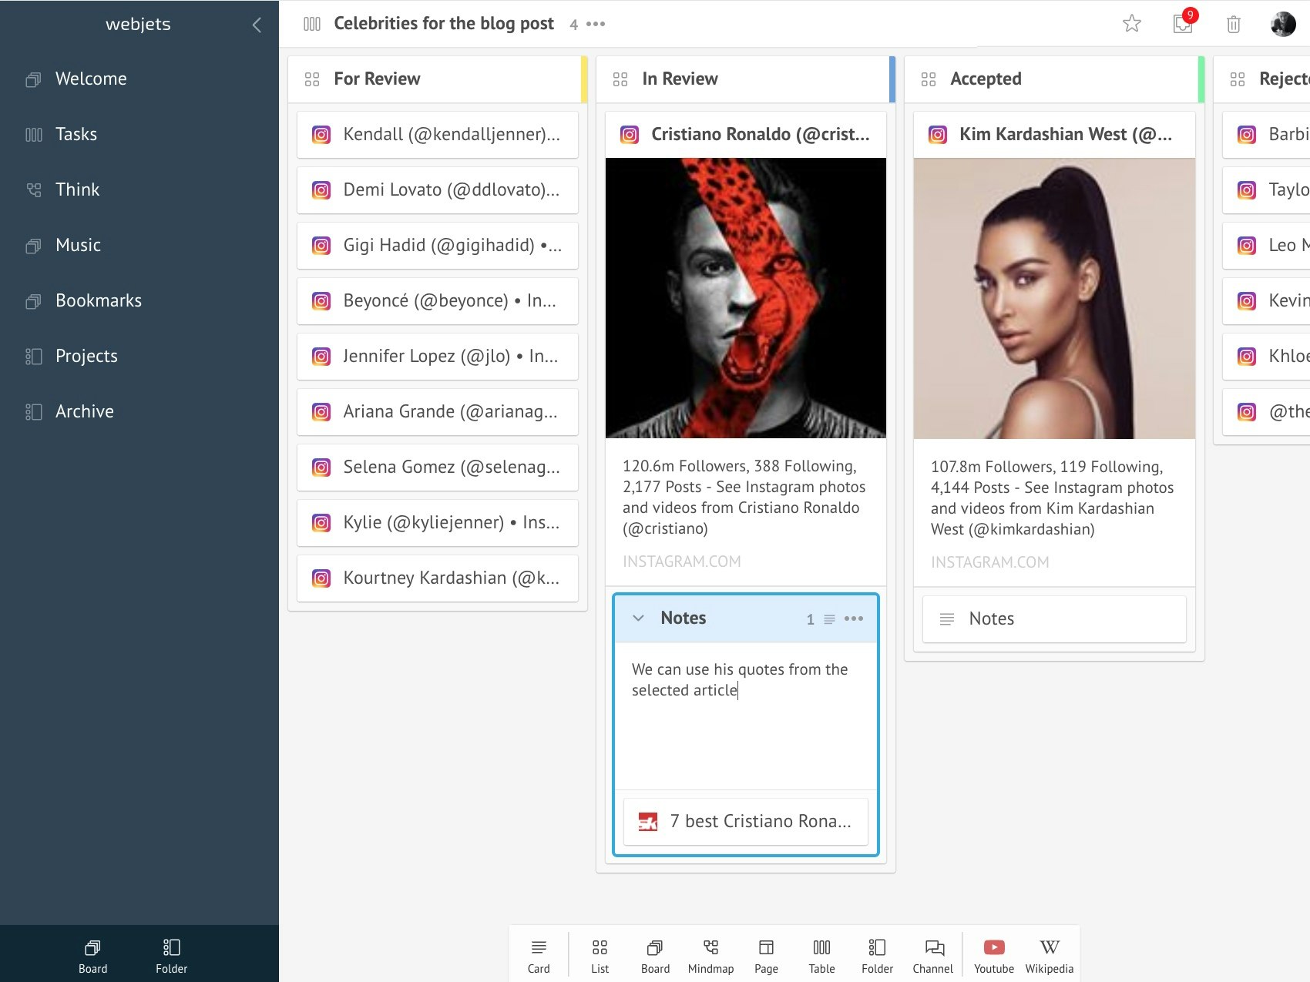
Task: Add a Mindmap from the bottom toolbar
Action: [710, 955]
